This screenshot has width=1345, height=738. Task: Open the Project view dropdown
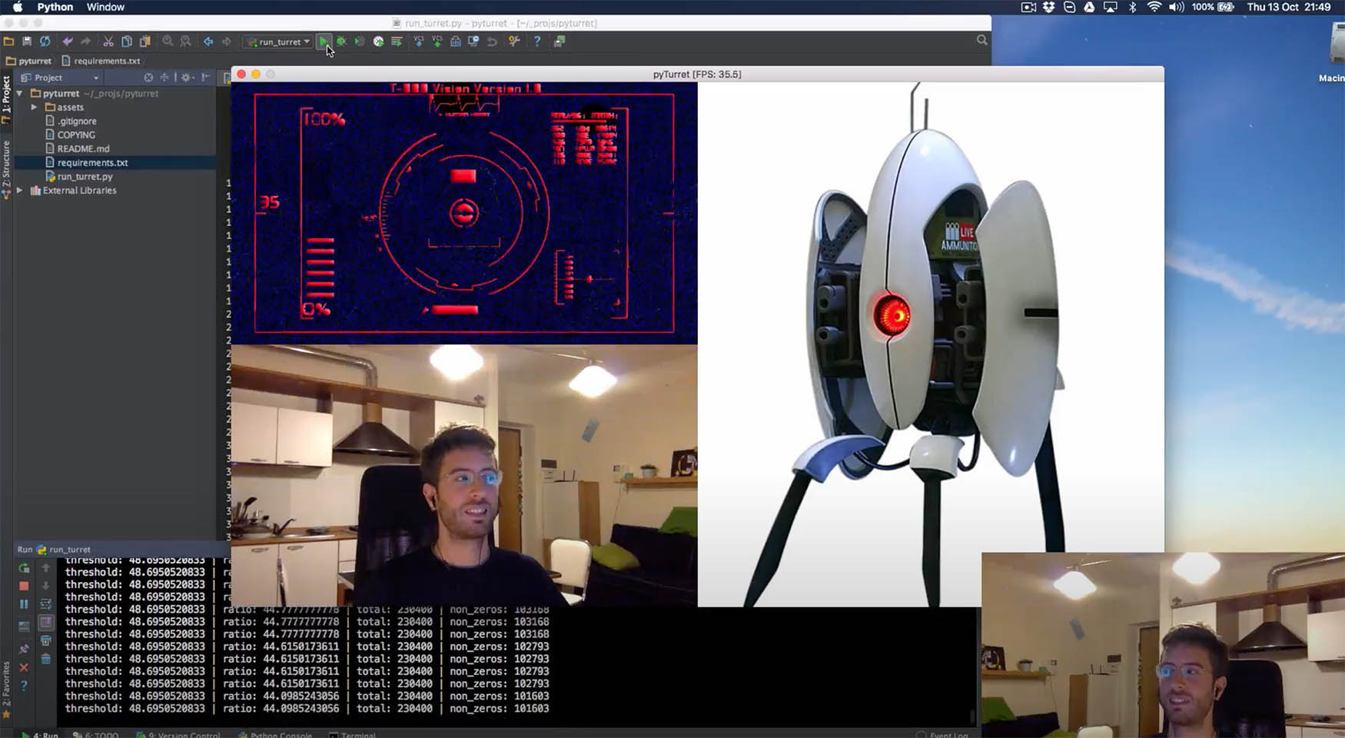pyautogui.click(x=60, y=78)
